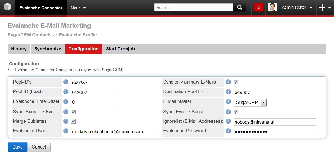The image size is (334, 155).
Task: Click the Ignorelist email addresses field
Action: 275,122
